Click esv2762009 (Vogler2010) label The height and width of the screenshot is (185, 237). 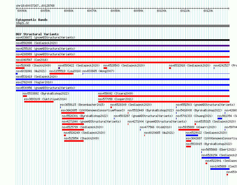34,82
